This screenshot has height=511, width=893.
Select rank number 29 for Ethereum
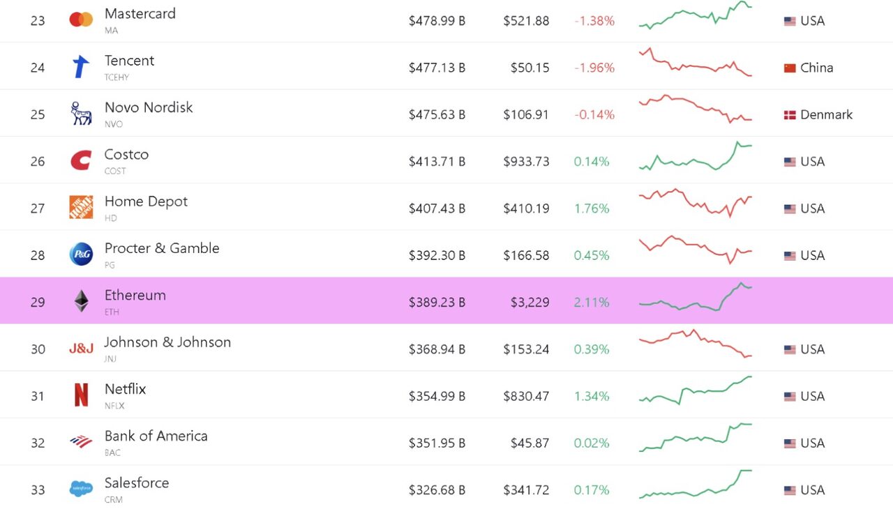tap(38, 303)
